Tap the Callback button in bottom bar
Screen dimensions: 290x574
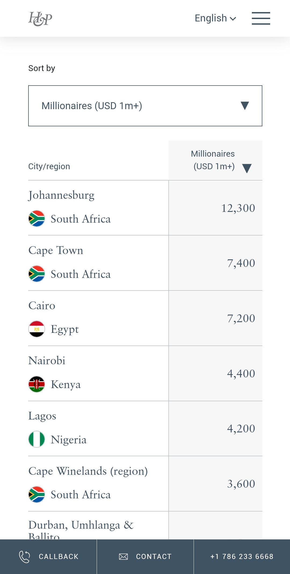(48, 557)
